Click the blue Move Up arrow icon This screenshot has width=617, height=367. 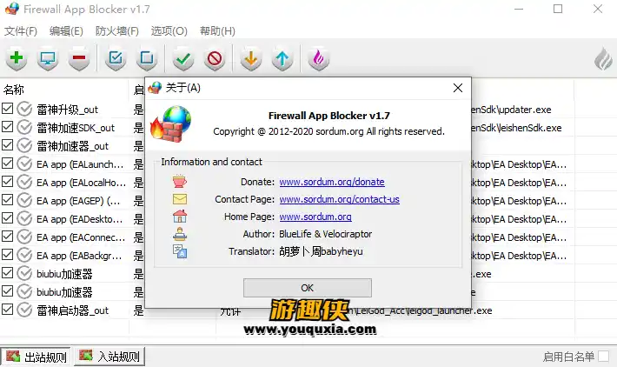coord(282,58)
